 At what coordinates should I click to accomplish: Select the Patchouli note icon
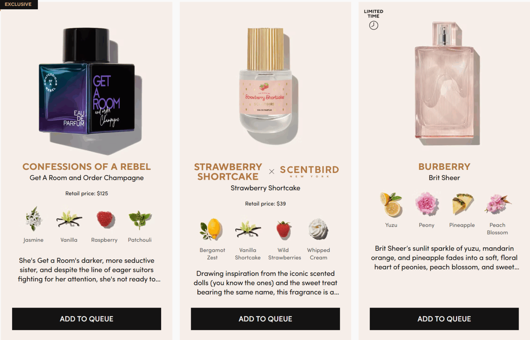[x=140, y=219]
